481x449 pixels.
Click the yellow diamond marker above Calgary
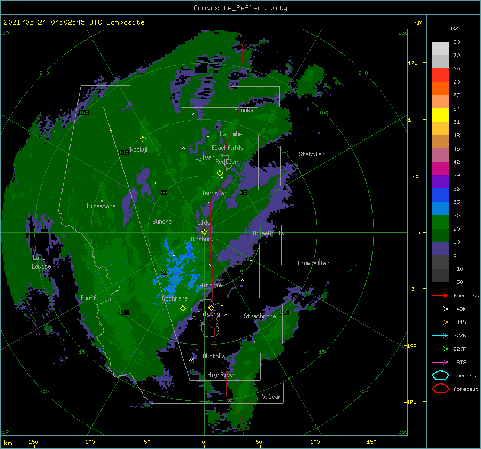coord(211,308)
